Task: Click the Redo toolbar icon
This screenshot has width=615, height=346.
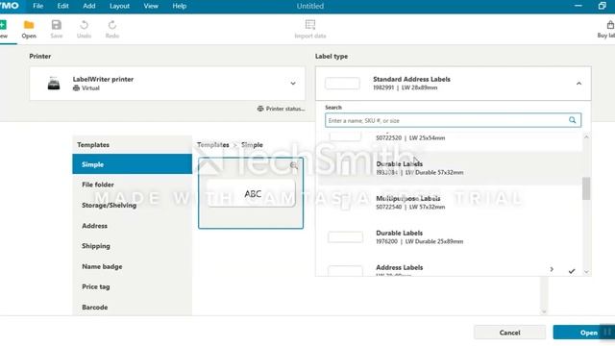Action: click(x=112, y=25)
